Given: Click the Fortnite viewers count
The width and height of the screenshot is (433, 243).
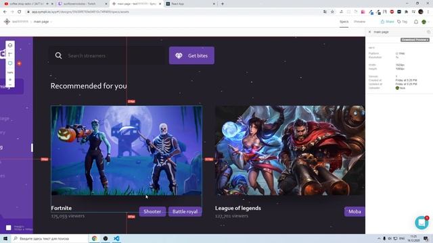Looking at the screenshot, I should coord(68,216).
